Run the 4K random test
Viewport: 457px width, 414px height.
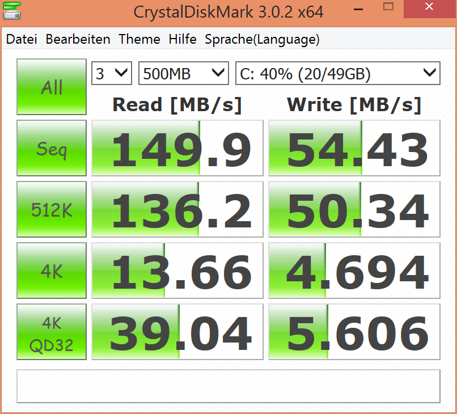[x=52, y=271]
